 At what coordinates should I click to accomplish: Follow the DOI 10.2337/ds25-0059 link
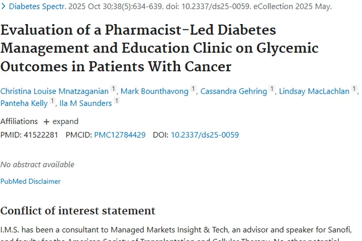(x=205, y=135)
